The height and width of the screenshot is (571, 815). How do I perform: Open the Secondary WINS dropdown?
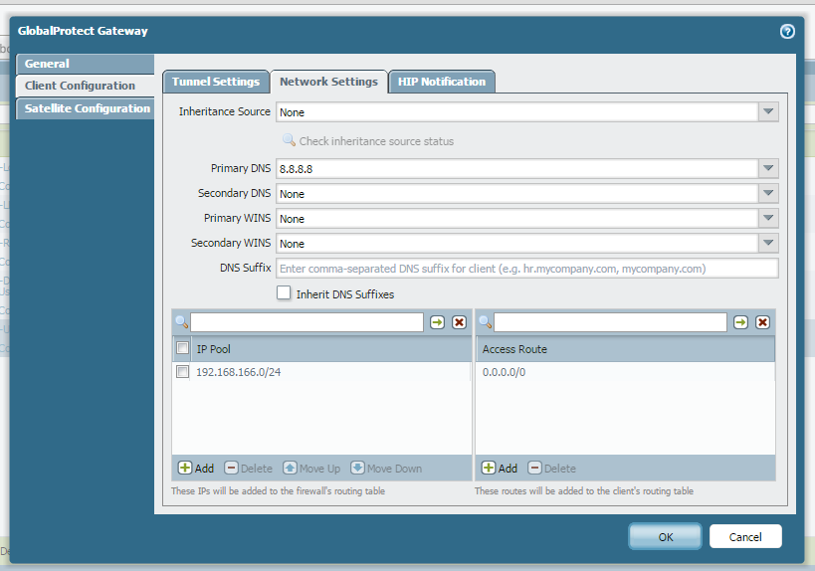click(x=767, y=244)
